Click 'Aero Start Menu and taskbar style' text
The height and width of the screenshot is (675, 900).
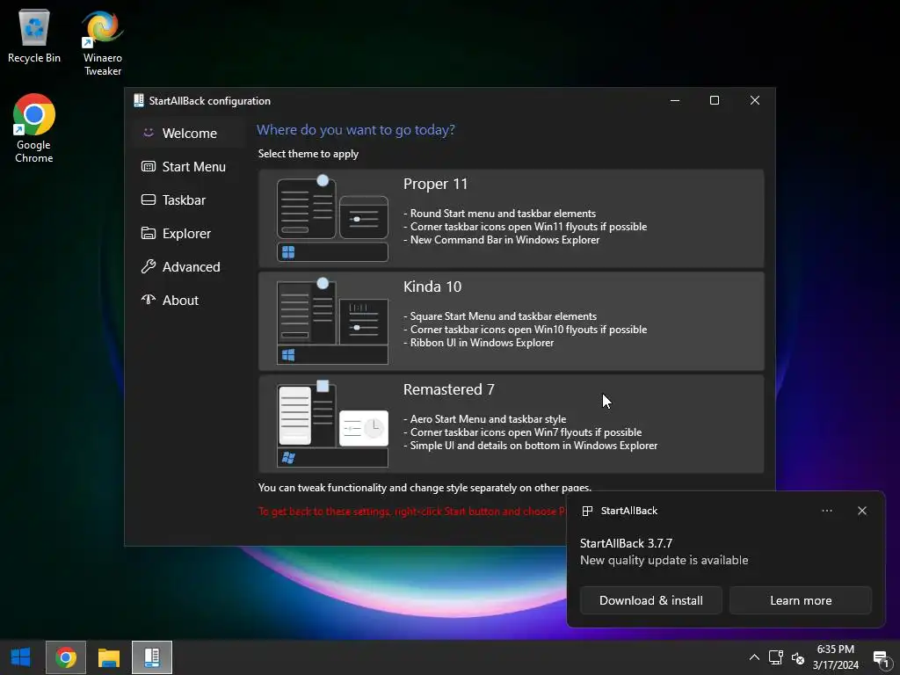[488, 419]
